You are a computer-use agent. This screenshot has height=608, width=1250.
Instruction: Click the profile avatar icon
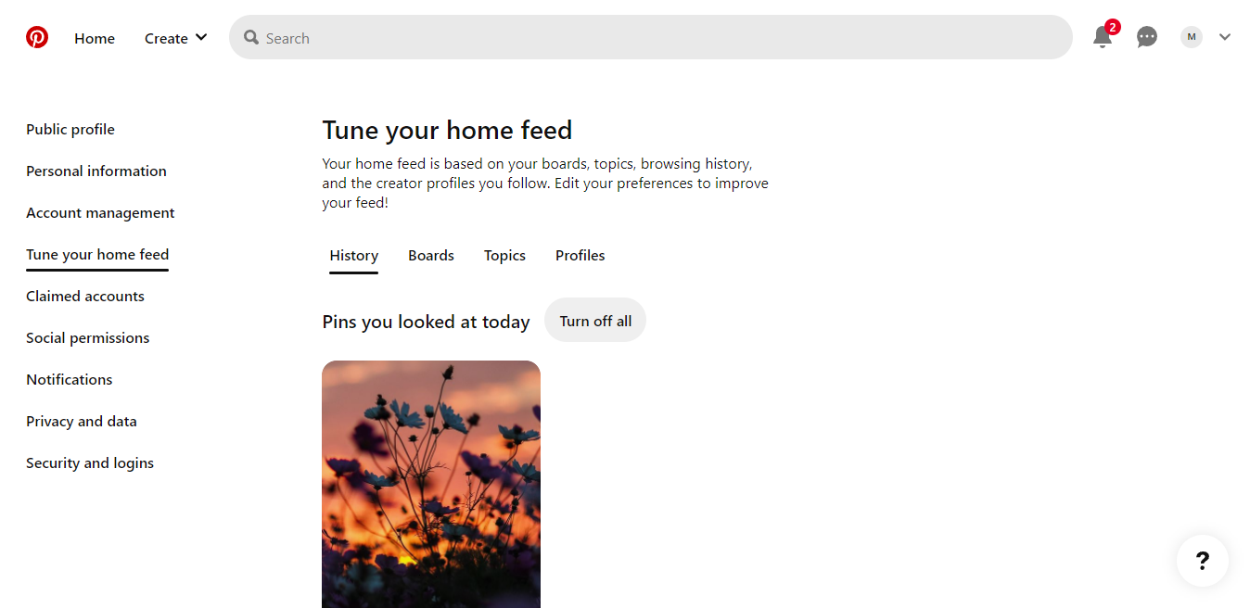(x=1192, y=37)
